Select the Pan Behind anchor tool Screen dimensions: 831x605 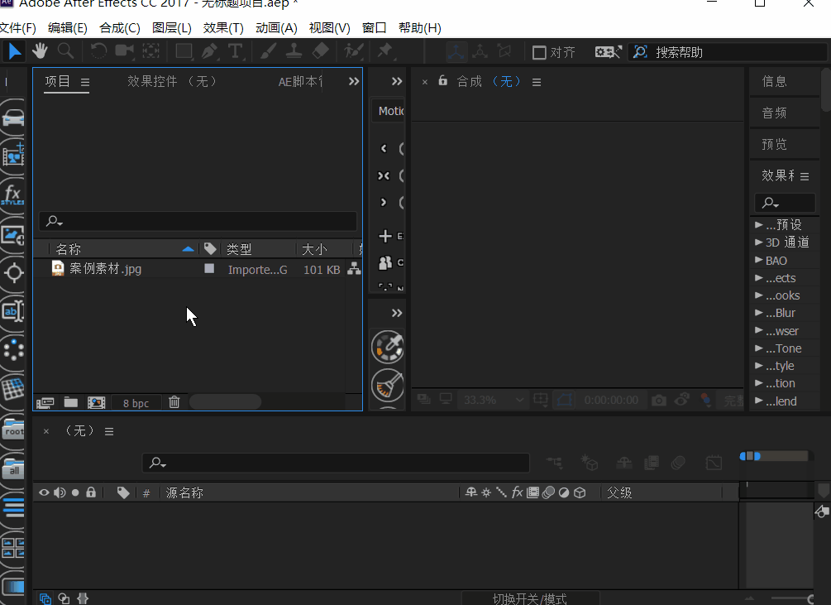point(151,51)
